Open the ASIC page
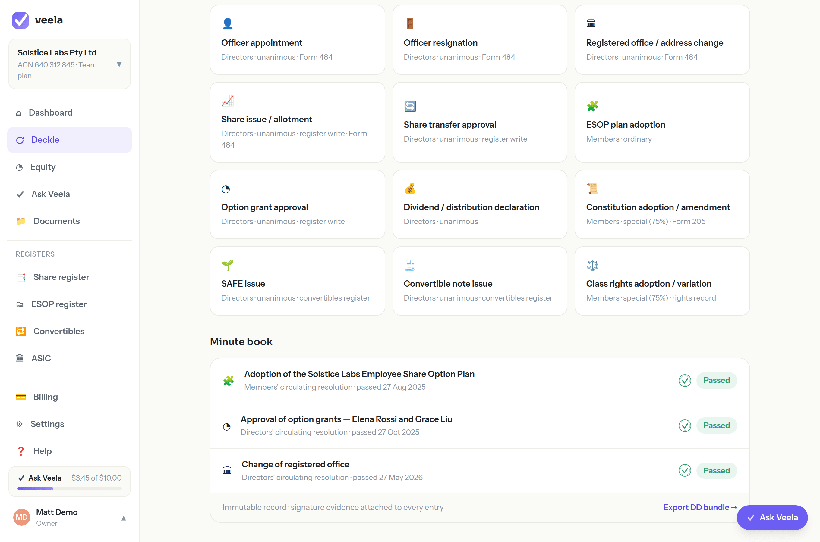820x542 pixels. point(70,358)
